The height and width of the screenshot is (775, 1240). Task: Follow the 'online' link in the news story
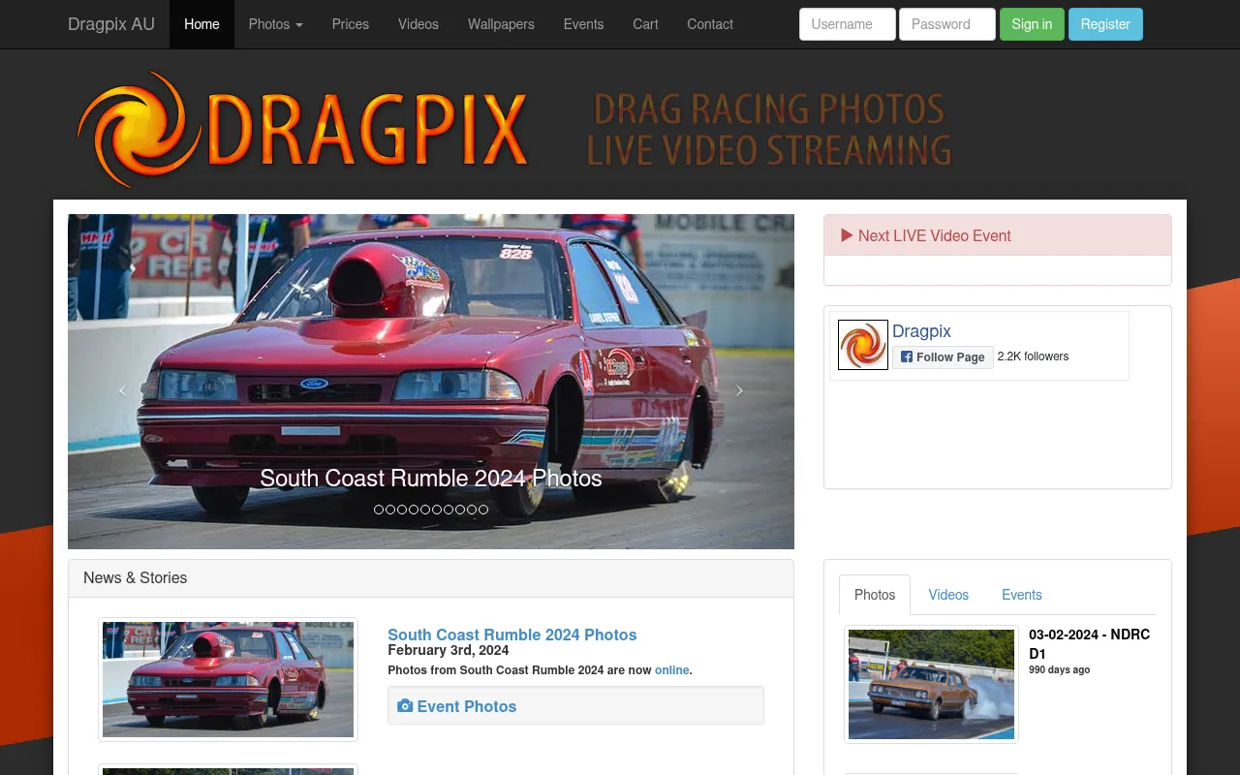point(671,669)
